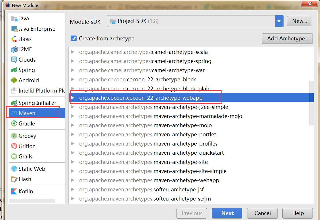Toggle Create from archetype checkbox
320x220 pixels.
point(73,38)
